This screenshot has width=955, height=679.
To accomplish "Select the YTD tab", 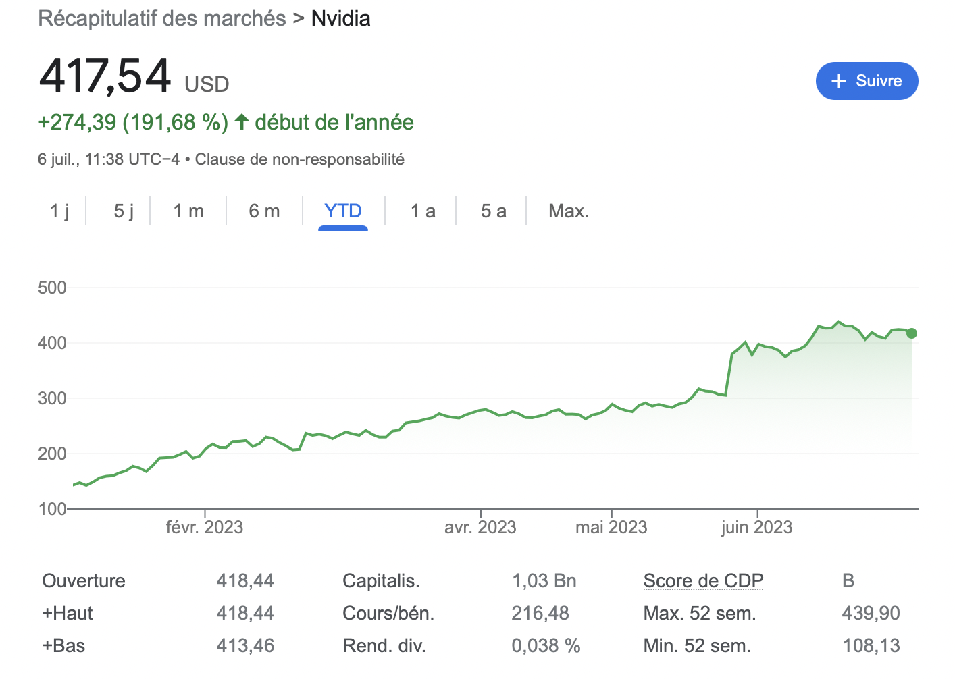I will (343, 211).
